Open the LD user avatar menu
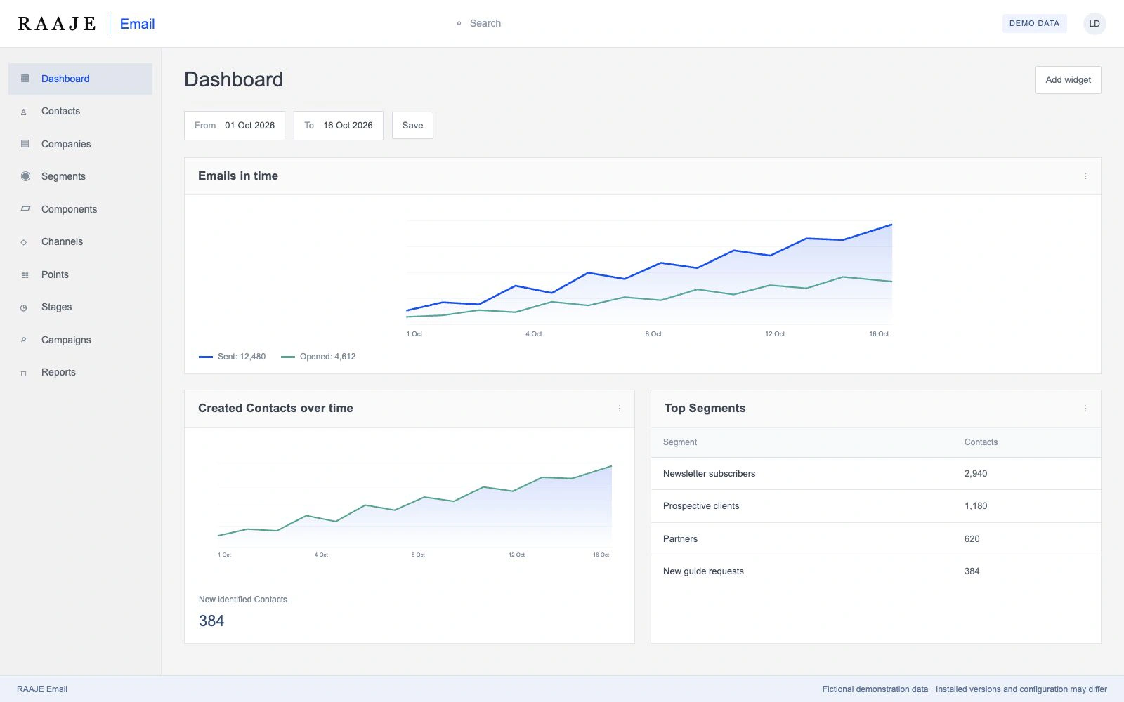The height and width of the screenshot is (702, 1124). (x=1094, y=24)
